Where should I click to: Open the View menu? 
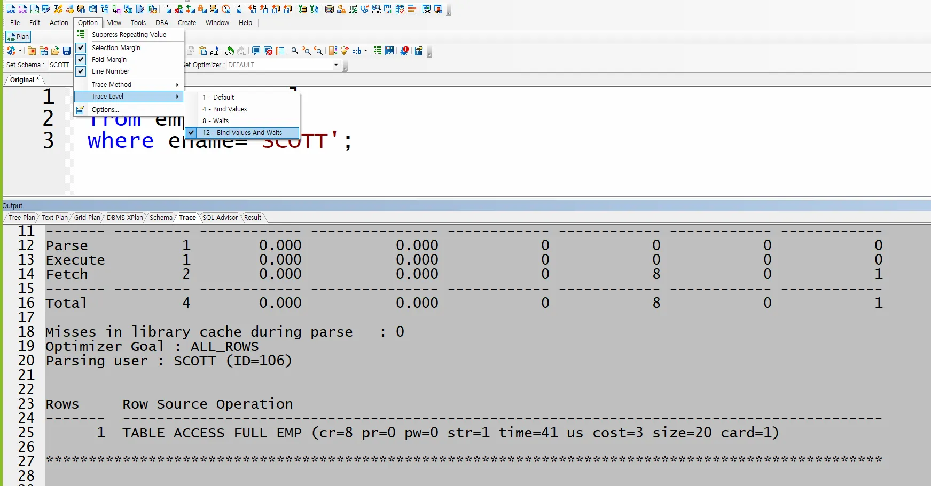114,23
